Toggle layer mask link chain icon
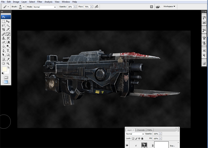This screenshot has height=148, width=208. tap(153, 146)
